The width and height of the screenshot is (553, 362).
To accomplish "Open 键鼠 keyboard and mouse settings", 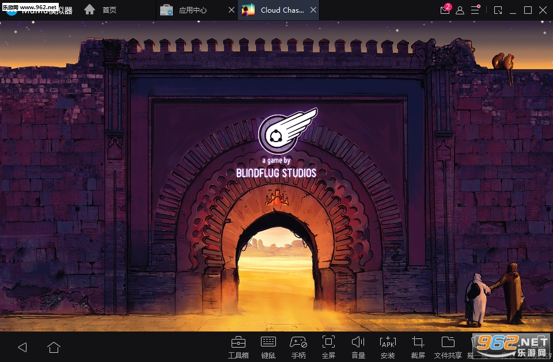I will [x=268, y=346].
